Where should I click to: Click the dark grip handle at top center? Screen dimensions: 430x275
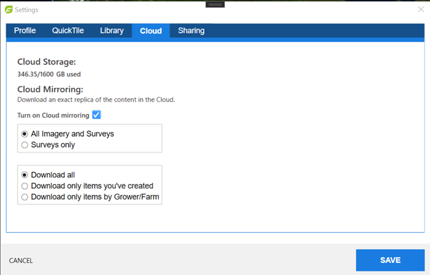215,4
